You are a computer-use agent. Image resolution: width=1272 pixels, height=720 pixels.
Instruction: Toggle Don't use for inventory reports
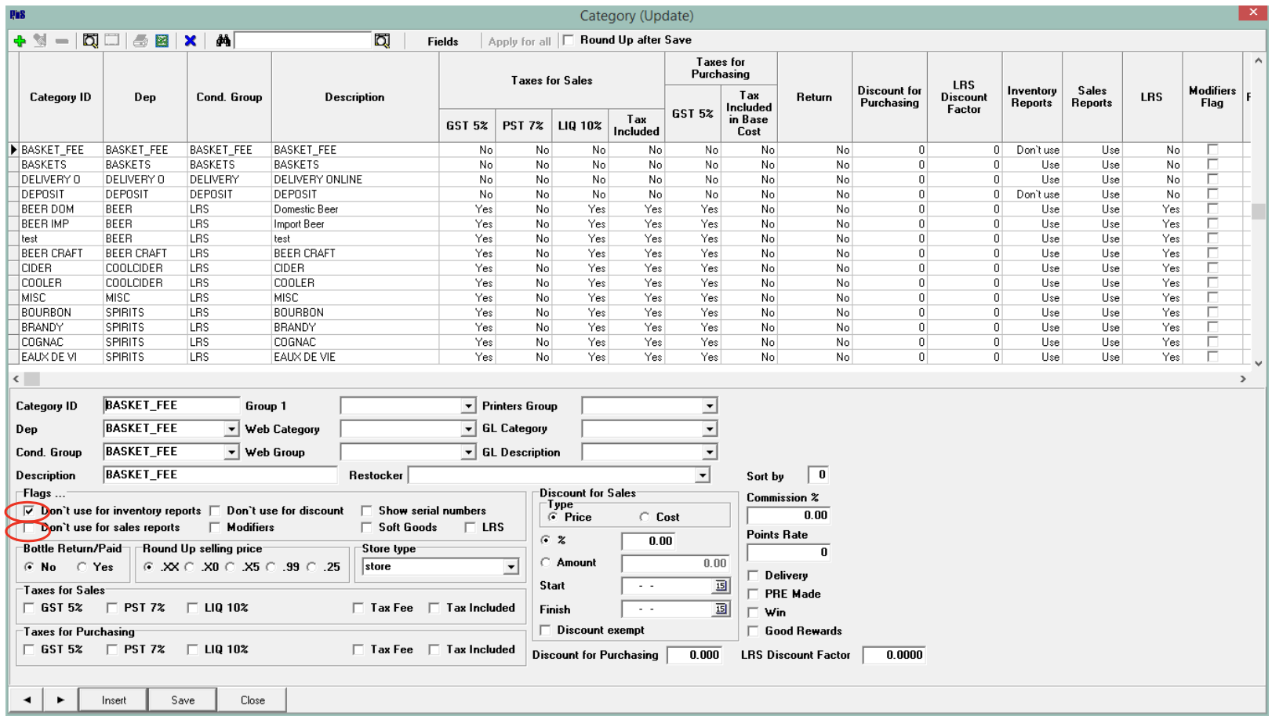[x=29, y=511]
